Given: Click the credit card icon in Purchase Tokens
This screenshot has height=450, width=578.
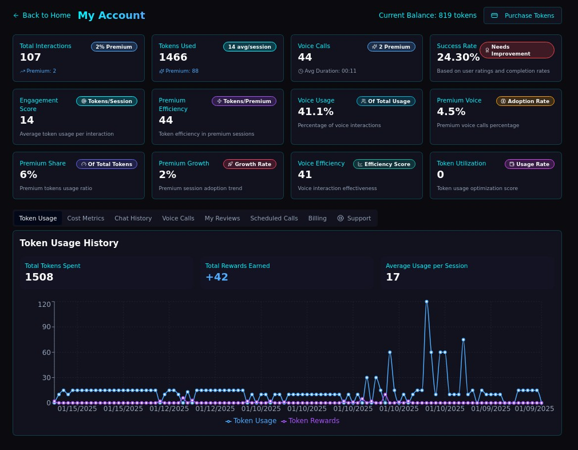Looking at the screenshot, I should pos(494,15).
